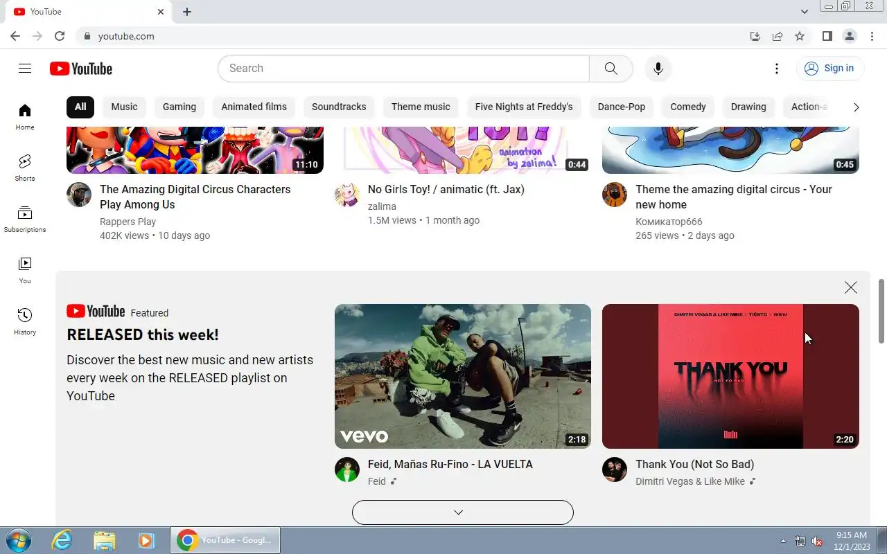Select the Drawing filter chip
The image size is (887, 554).
(x=748, y=107)
